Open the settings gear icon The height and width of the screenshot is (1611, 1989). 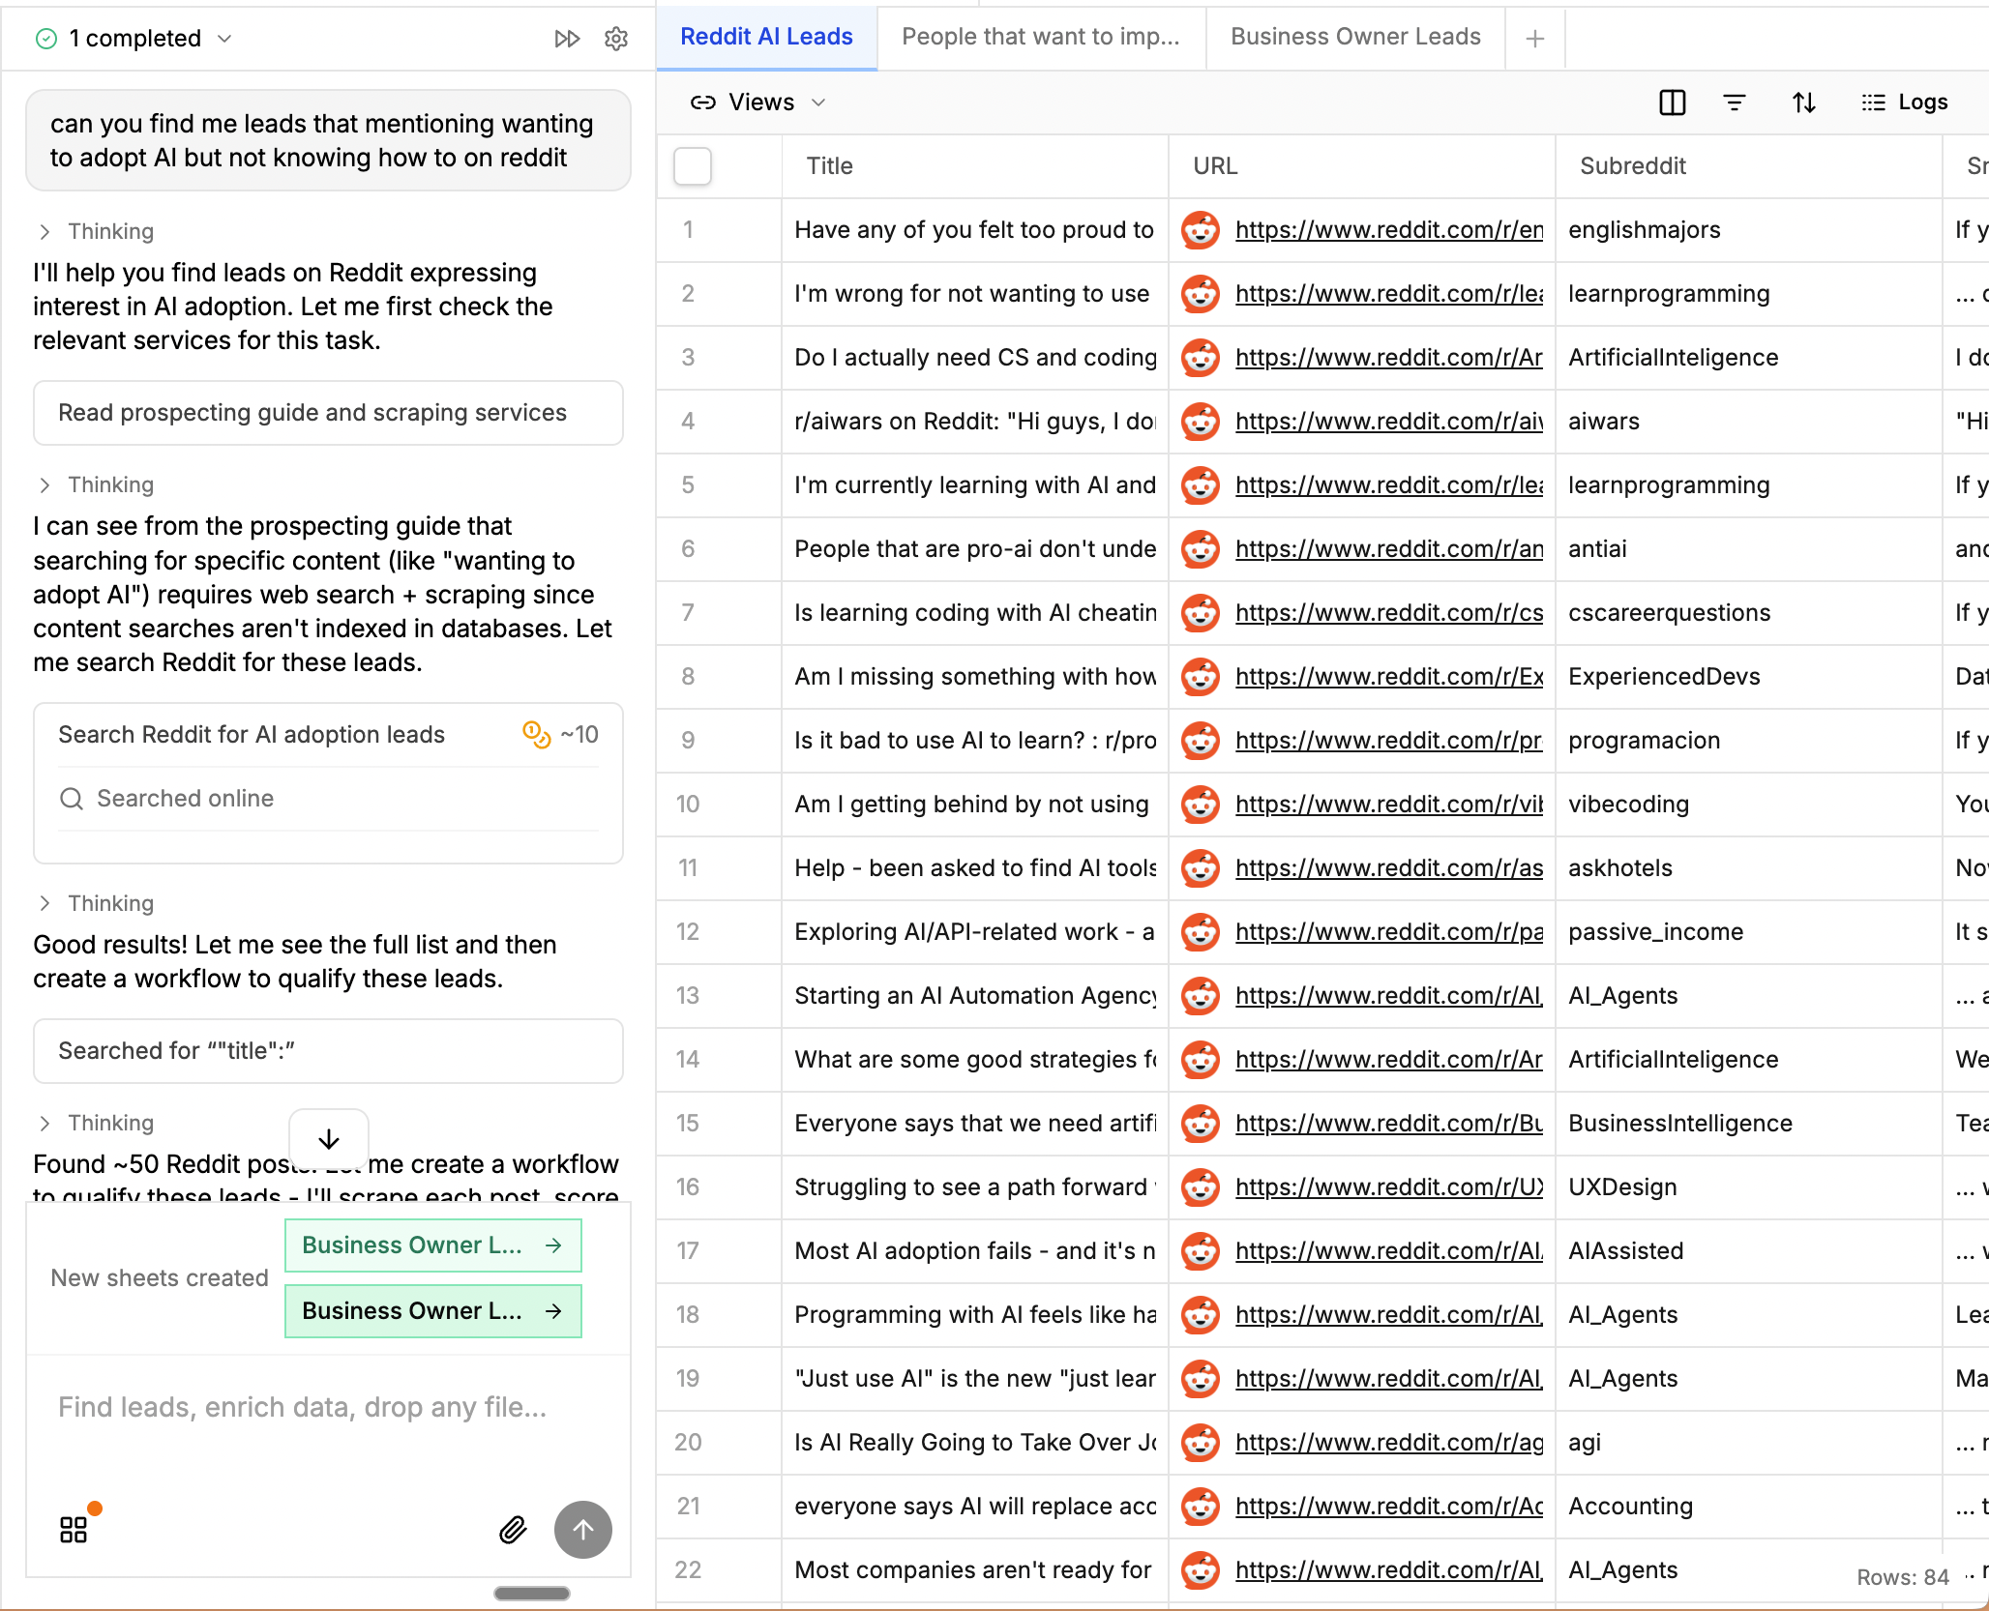click(616, 39)
